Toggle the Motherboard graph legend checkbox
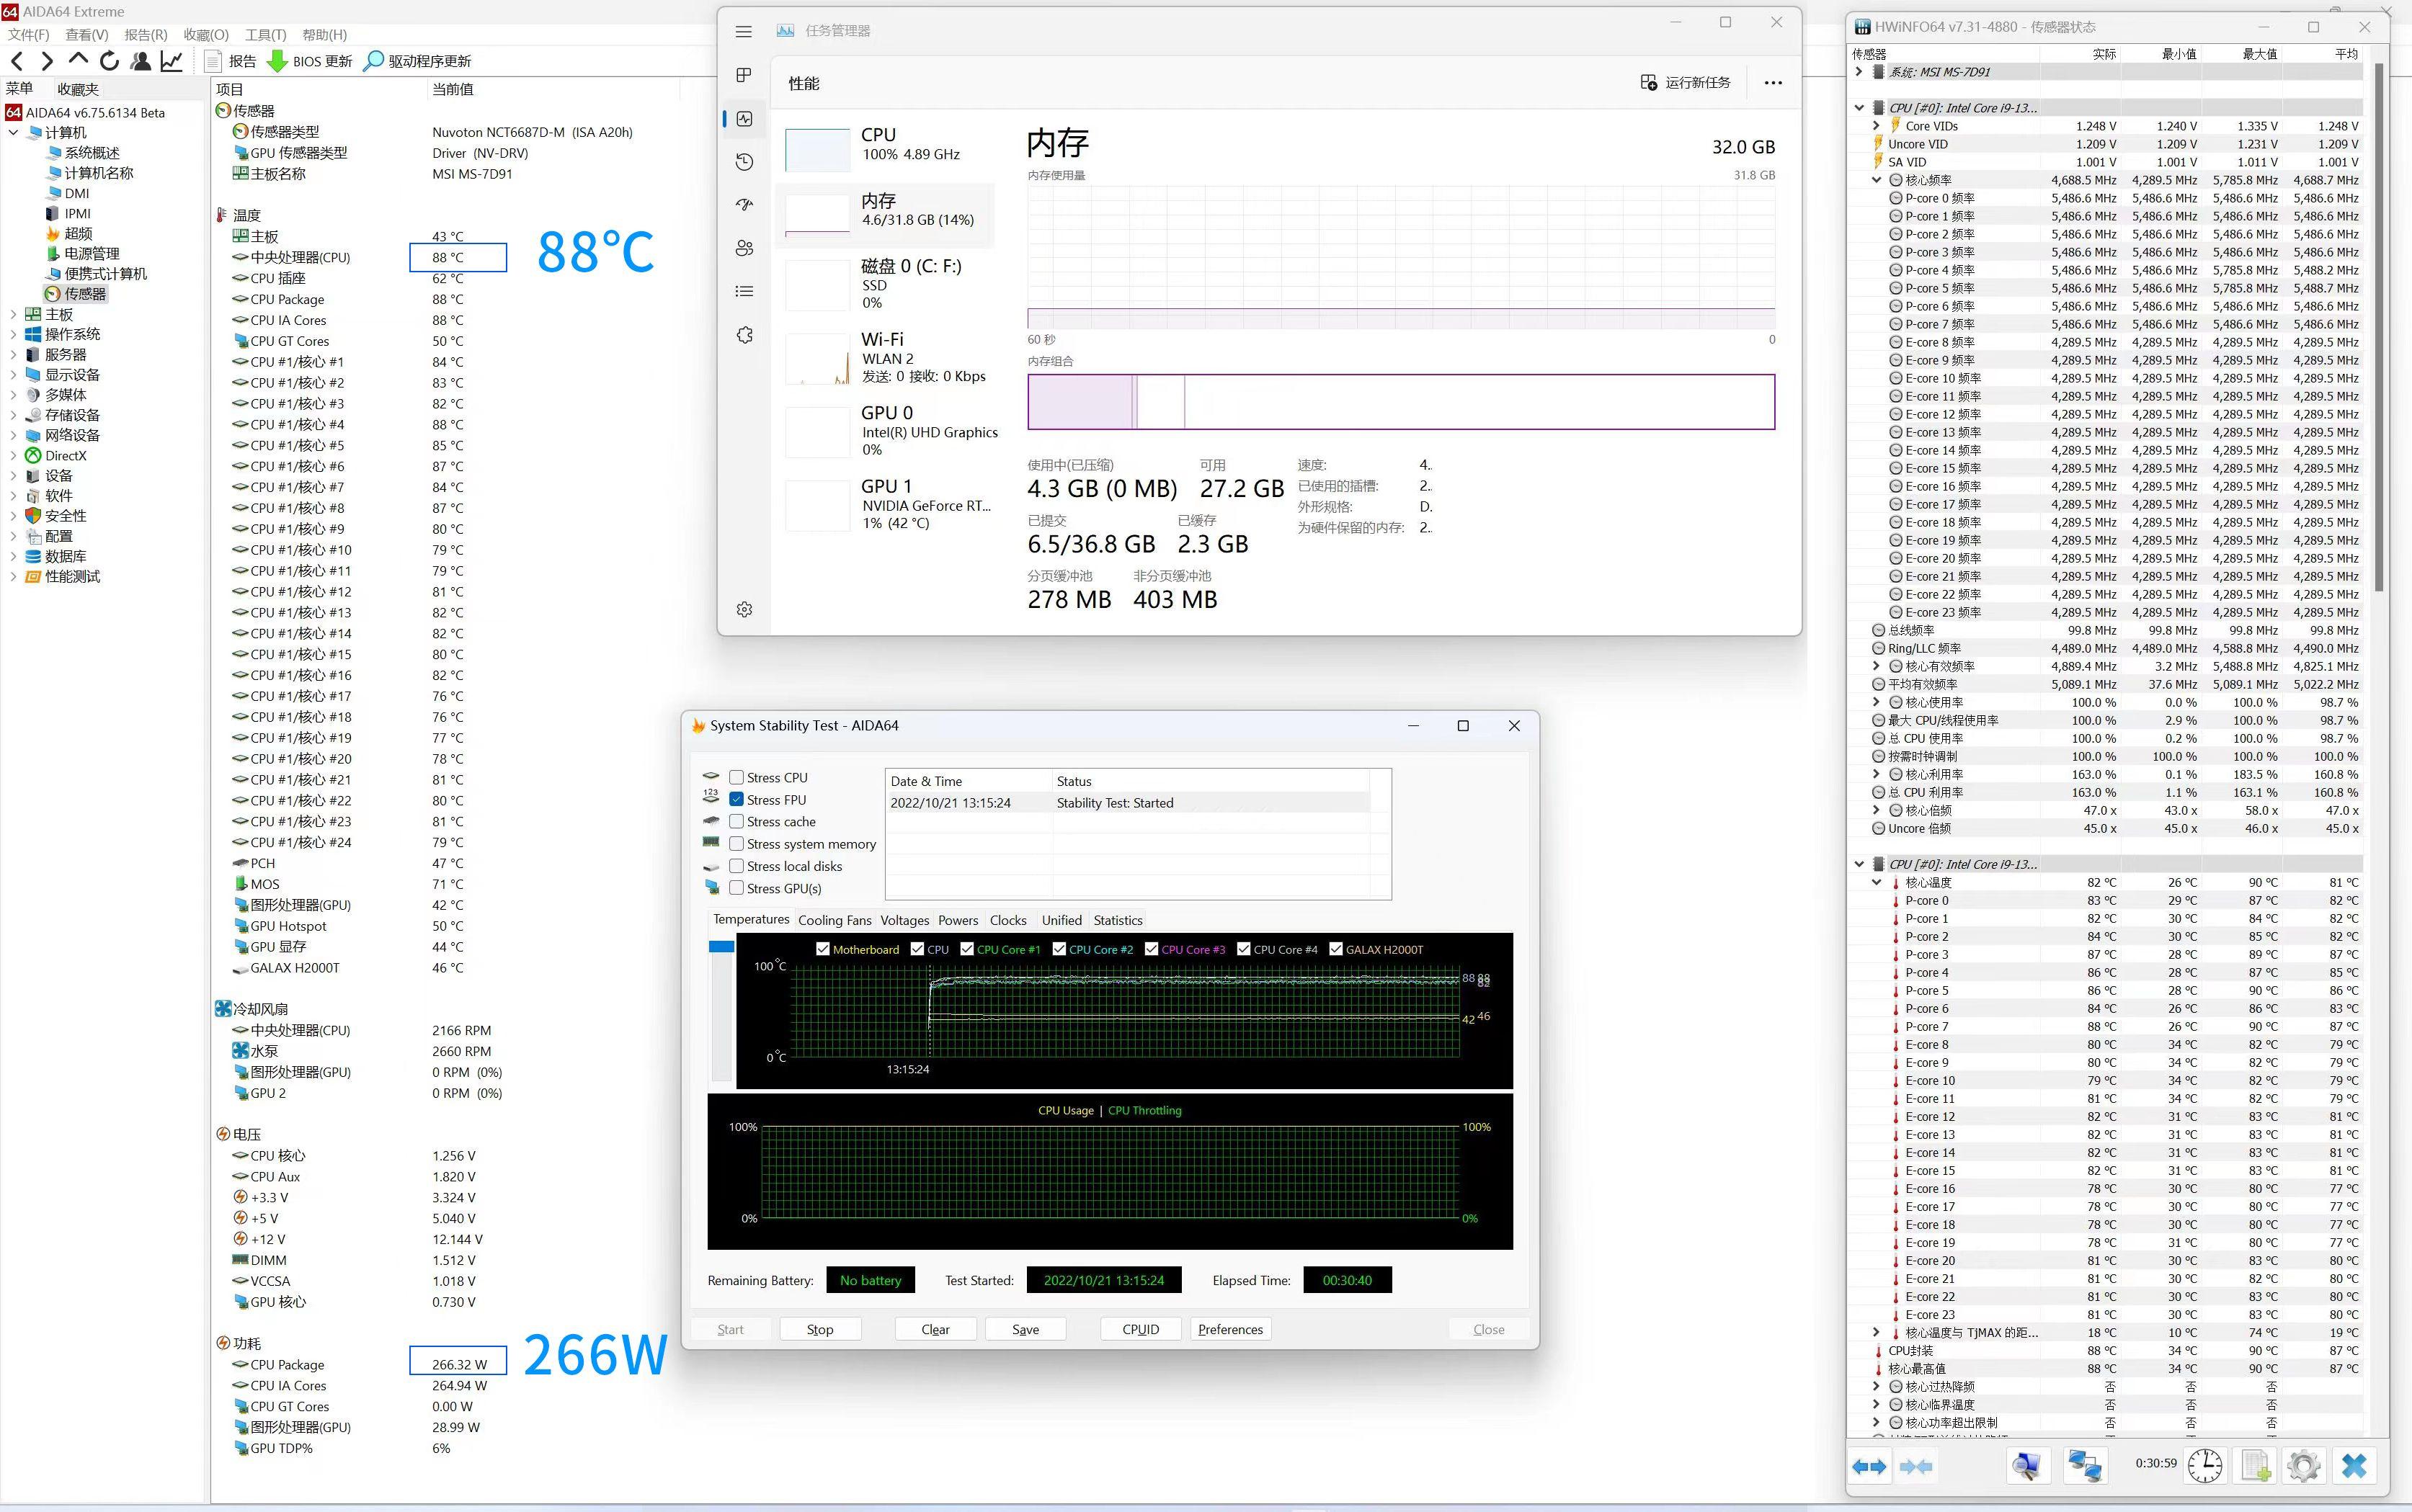 point(822,949)
